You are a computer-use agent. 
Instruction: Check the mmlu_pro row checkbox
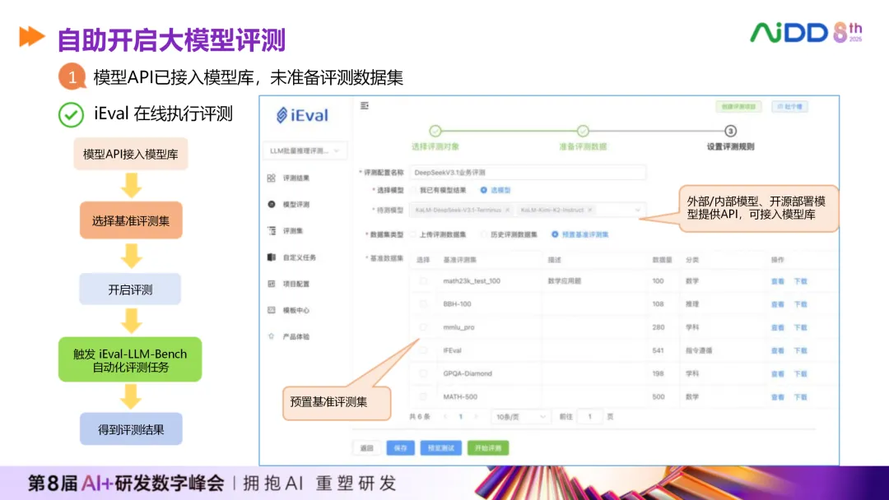click(x=423, y=327)
